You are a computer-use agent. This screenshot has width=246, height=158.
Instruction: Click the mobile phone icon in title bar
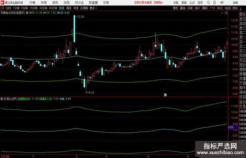[x=215, y=3]
